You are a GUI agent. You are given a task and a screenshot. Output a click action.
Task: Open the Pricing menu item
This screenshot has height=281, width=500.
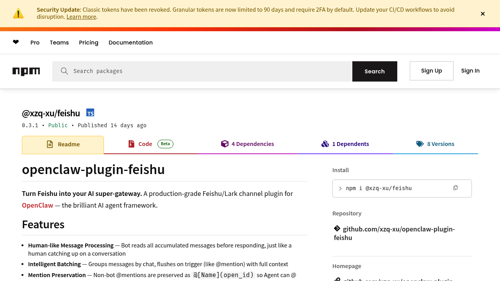pos(89,43)
